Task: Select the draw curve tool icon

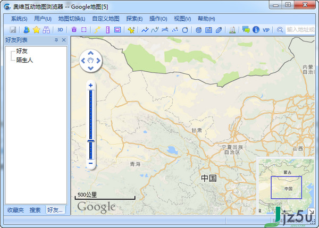Action: (155, 30)
